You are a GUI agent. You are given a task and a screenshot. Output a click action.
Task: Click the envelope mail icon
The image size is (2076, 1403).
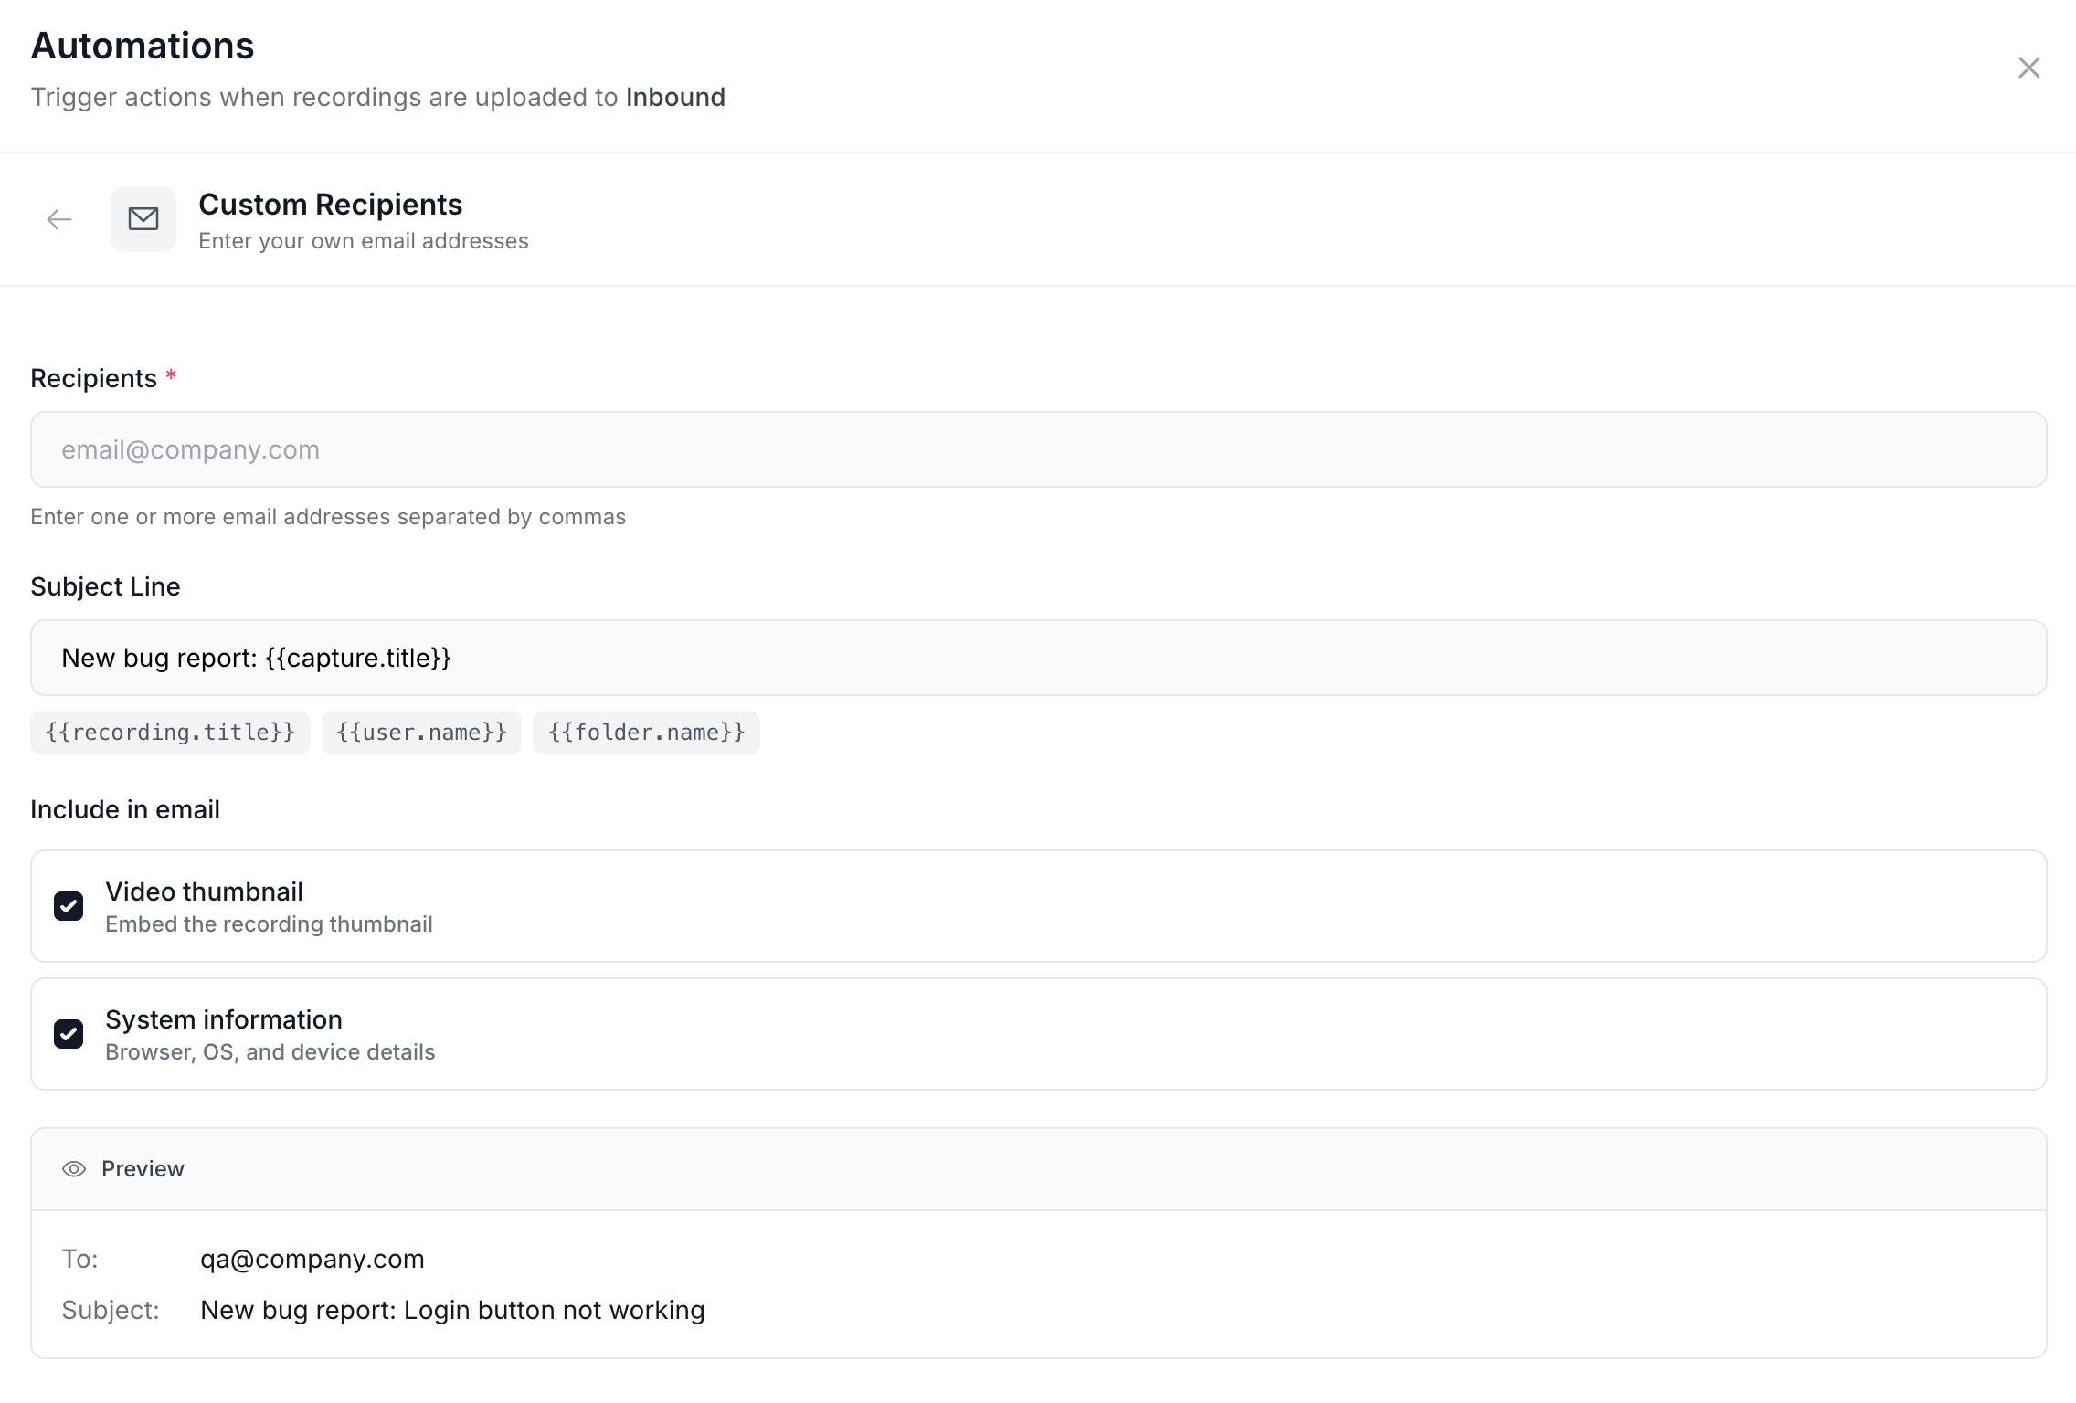click(143, 219)
